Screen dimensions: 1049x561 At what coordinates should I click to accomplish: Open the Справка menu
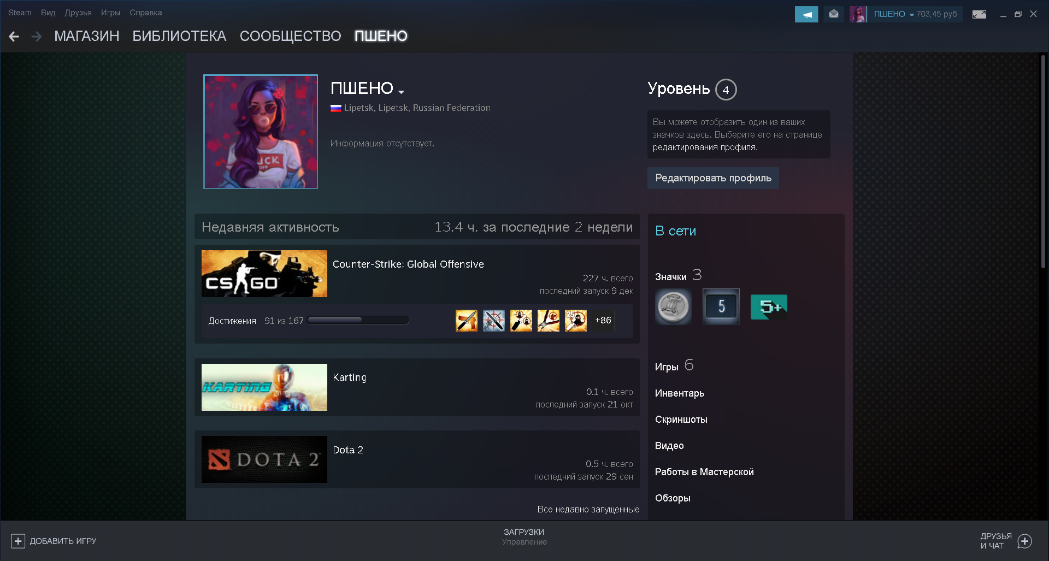pos(145,13)
